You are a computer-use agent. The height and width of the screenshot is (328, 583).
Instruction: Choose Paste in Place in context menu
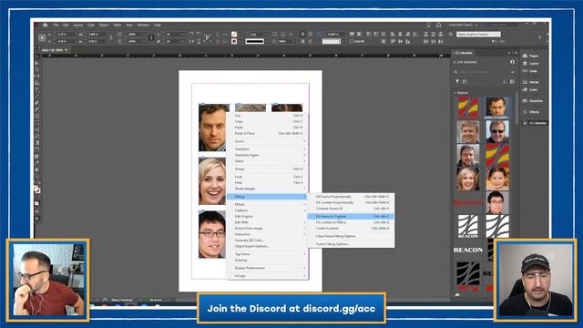tap(267, 133)
